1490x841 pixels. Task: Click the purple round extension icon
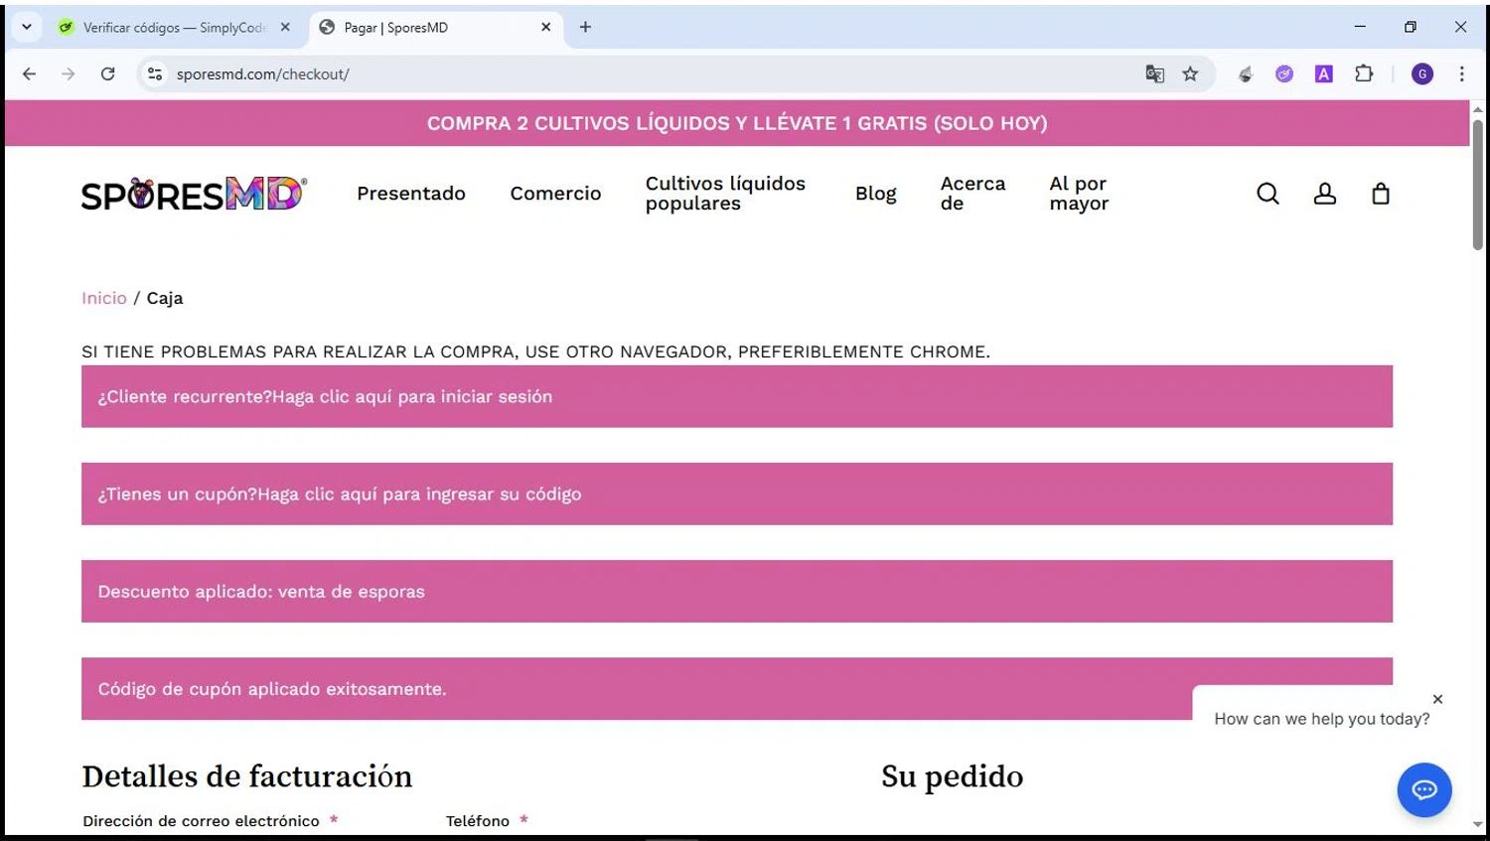(1284, 73)
